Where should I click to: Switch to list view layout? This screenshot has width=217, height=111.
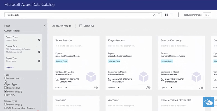(172, 15)
